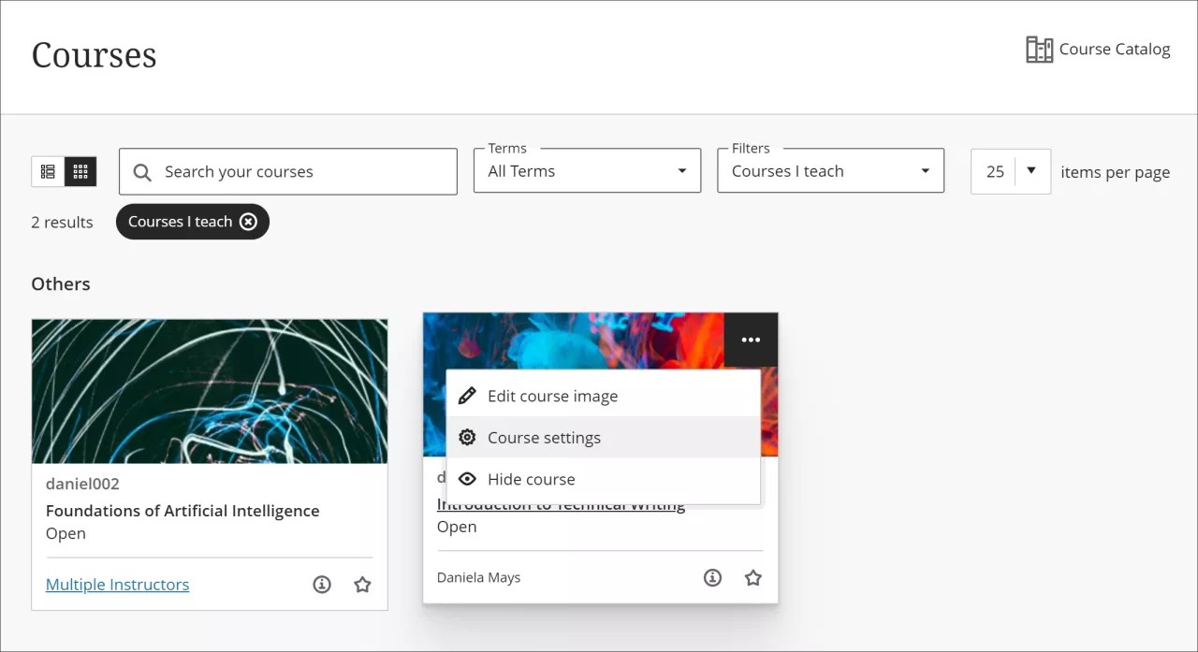Switch to grid view layout
Viewport: 1198px width, 652px height.
tap(80, 172)
